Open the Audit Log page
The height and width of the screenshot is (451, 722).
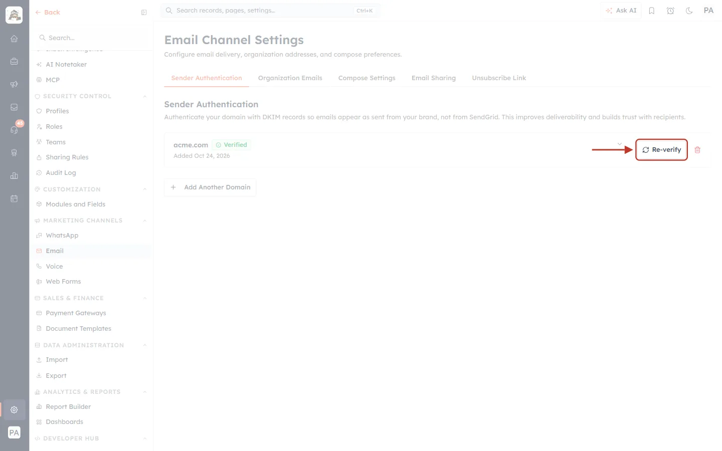(61, 173)
